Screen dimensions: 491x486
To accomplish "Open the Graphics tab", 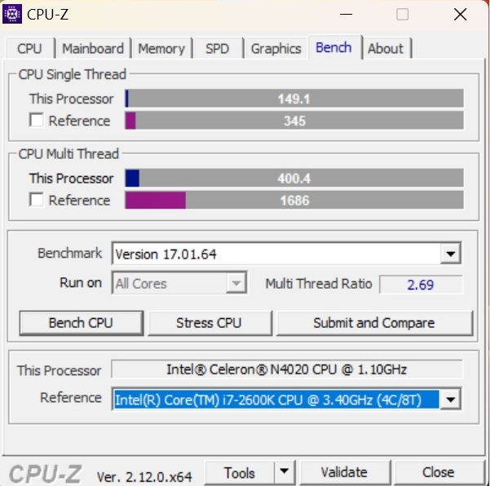I will pos(276,49).
